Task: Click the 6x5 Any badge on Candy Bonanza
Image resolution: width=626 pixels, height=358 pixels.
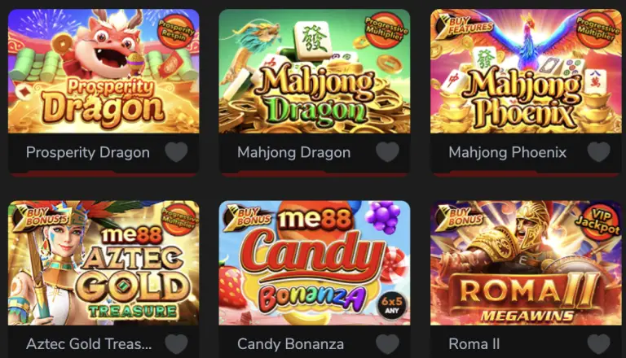Action: pyautogui.click(x=391, y=305)
